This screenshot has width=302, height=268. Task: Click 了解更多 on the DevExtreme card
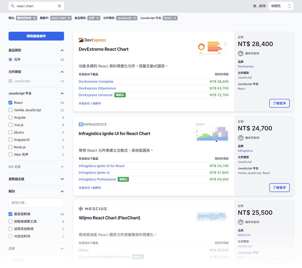pyautogui.click(x=280, y=103)
